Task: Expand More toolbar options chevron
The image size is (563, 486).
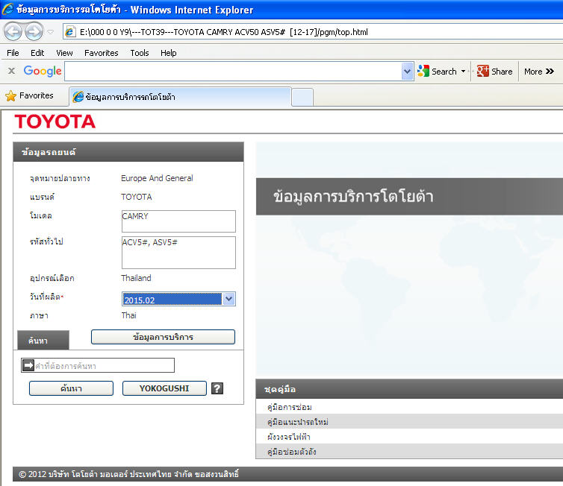Action: pos(539,72)
